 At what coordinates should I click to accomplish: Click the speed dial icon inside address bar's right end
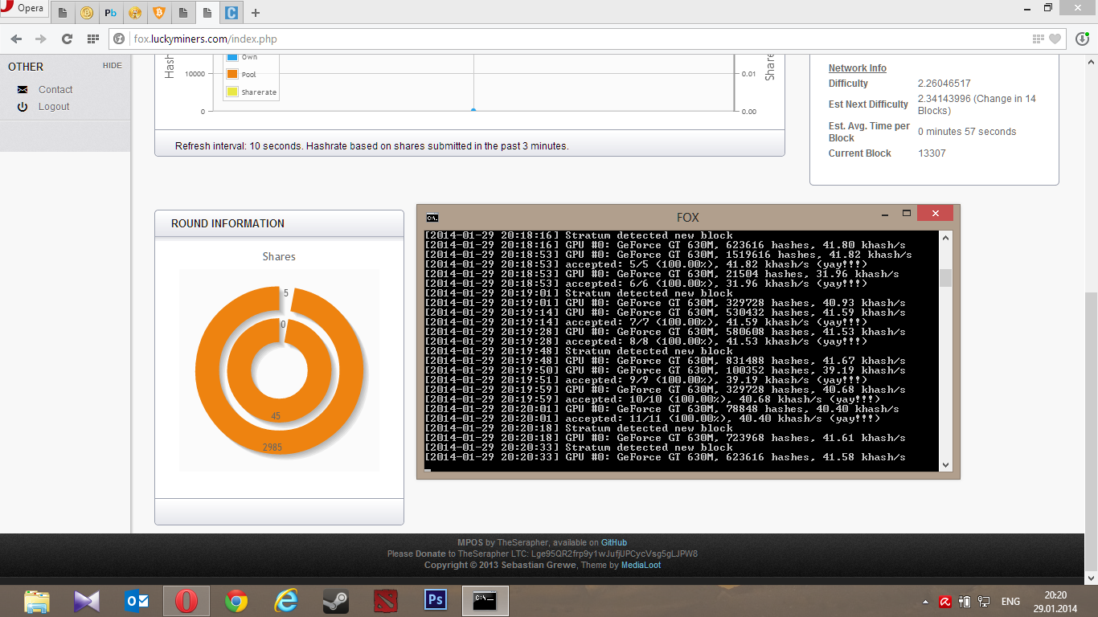pos(1039,39)
